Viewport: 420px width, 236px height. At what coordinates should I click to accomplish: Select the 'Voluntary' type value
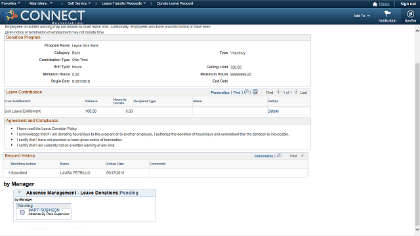coord(238,53)
